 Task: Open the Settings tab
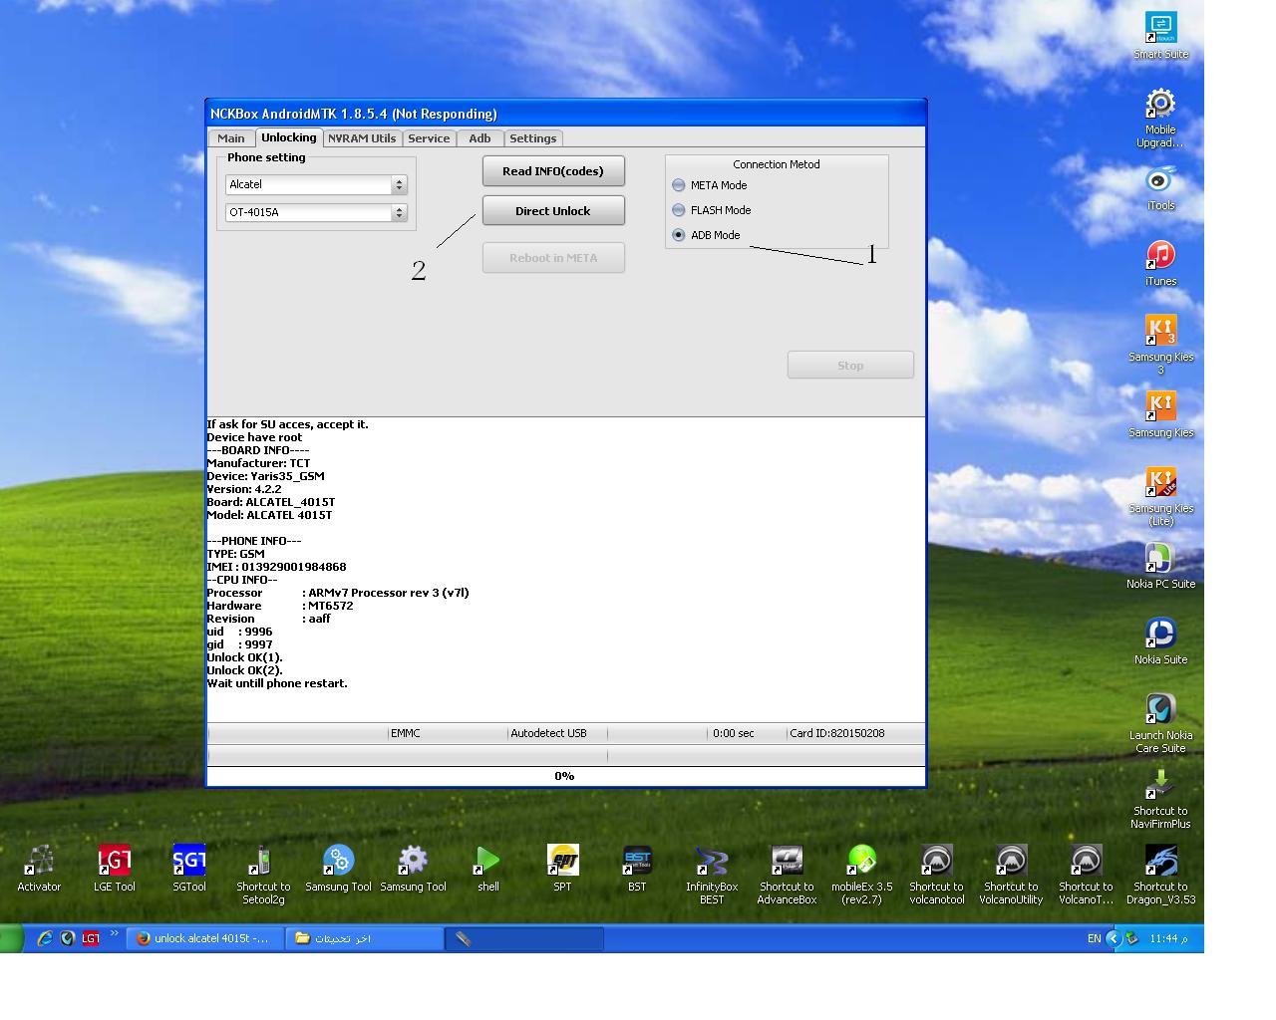click(533, 138)
